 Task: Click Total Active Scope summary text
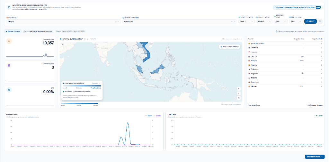pyautogui.click(x=254, y=105)
